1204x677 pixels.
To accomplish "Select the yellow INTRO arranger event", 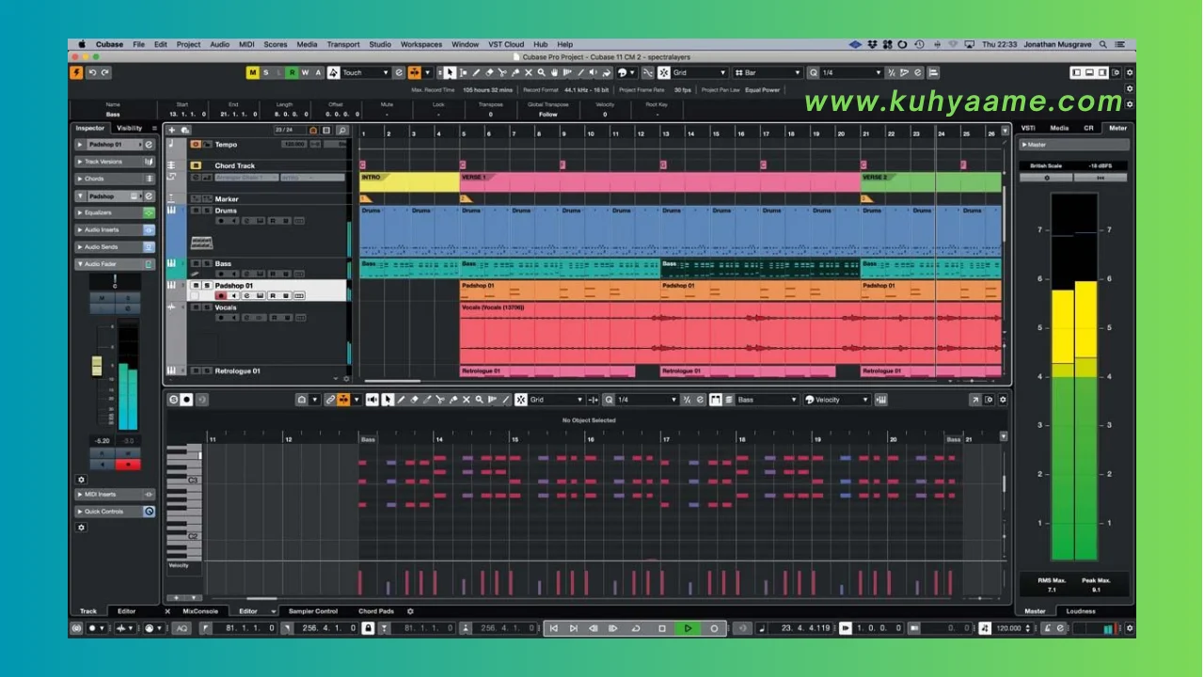I will pos(409,181).
